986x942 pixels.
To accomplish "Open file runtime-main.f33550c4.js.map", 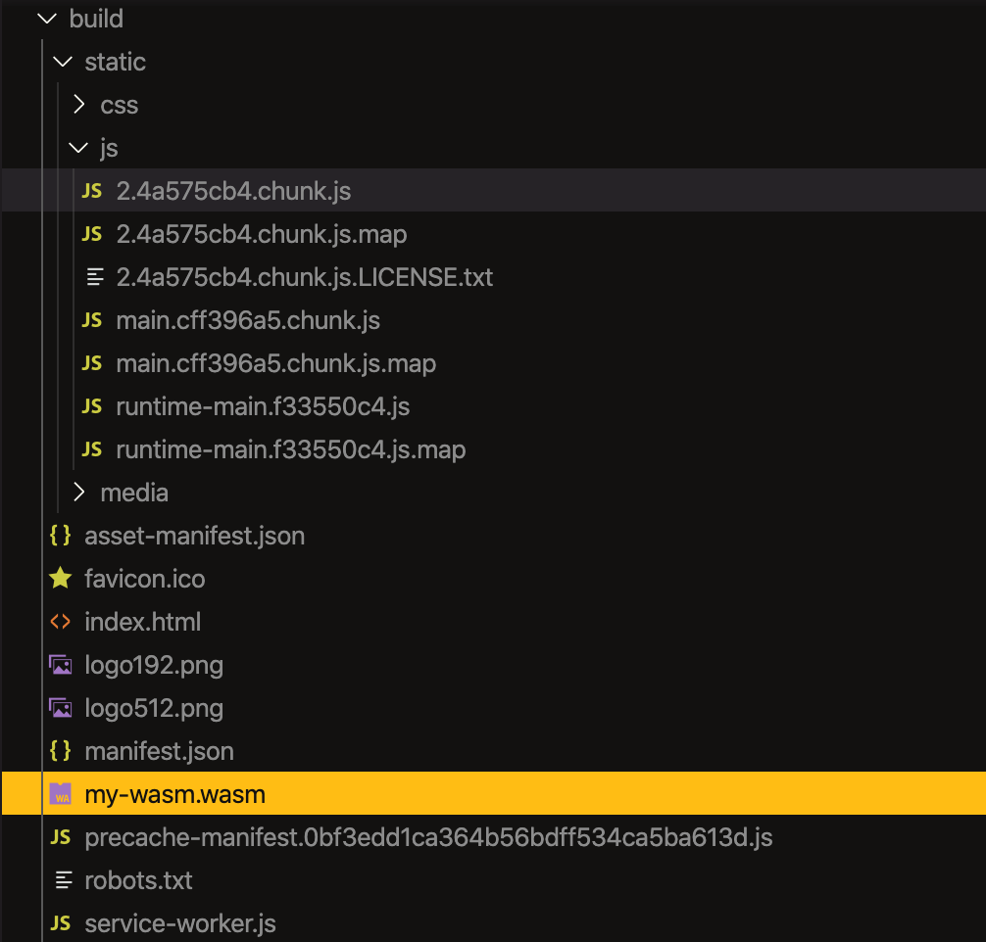I will pyautogui.click(x=291, y=449).
